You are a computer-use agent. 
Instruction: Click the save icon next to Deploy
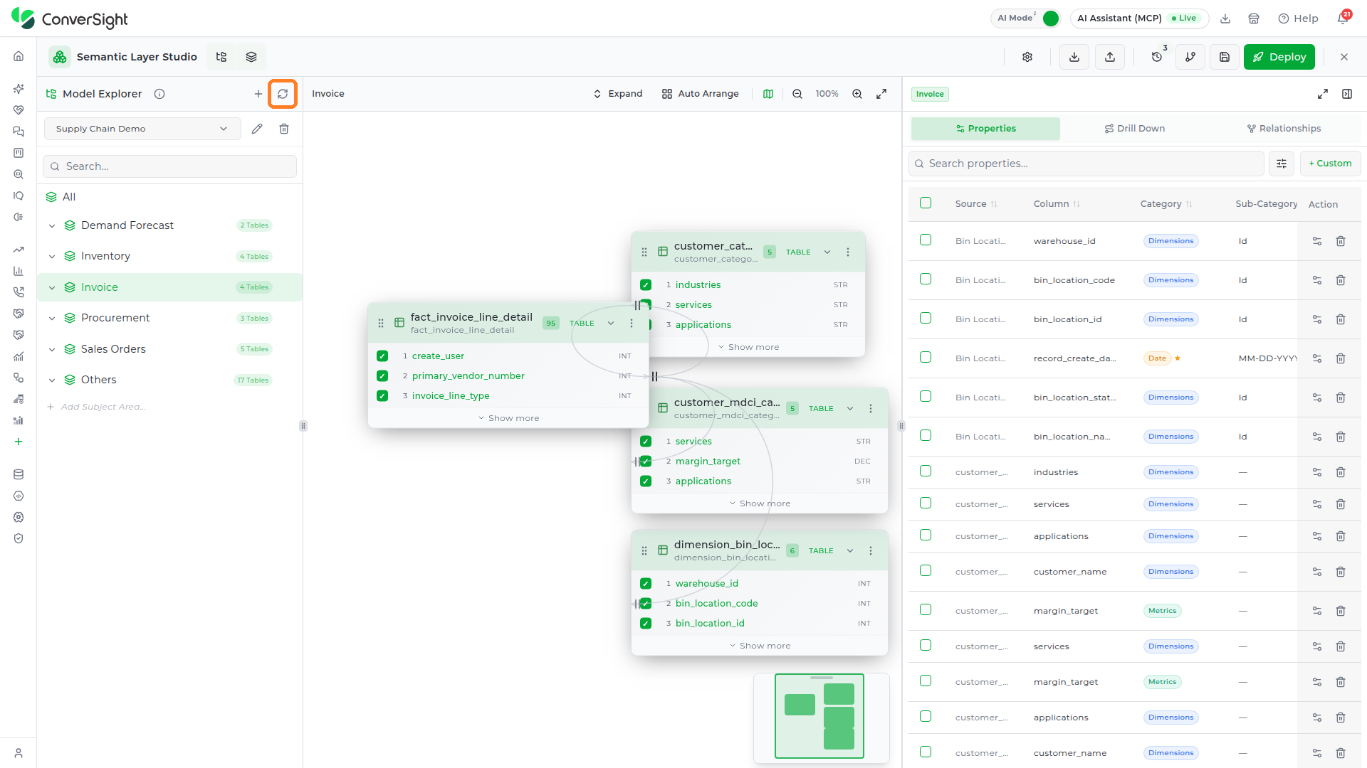click(x=1225, y=57)
